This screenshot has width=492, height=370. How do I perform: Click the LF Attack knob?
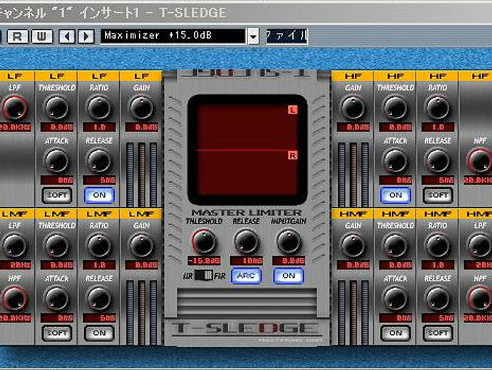57,161
